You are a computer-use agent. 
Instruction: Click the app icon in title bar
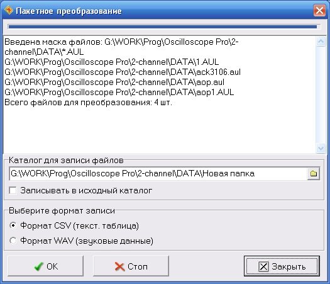point(9,10)
